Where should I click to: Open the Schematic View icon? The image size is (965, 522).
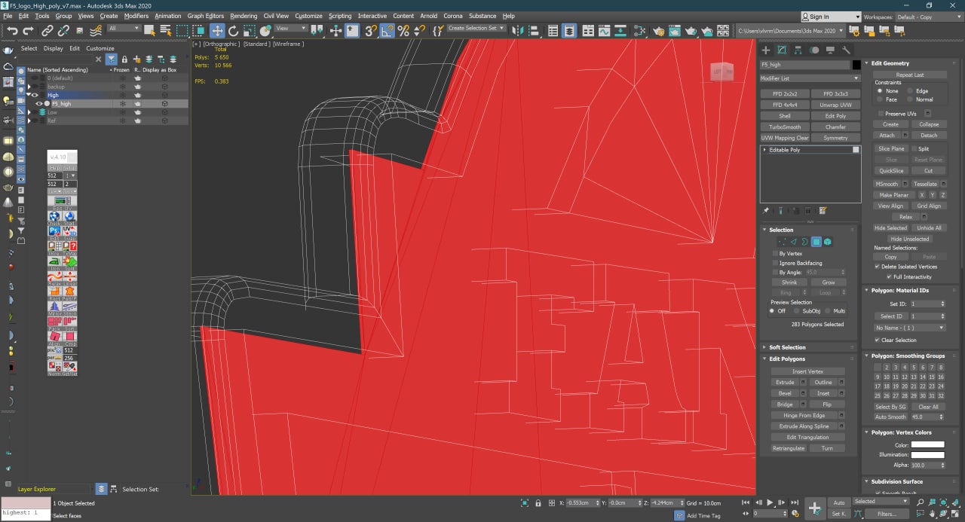point(640,31)
